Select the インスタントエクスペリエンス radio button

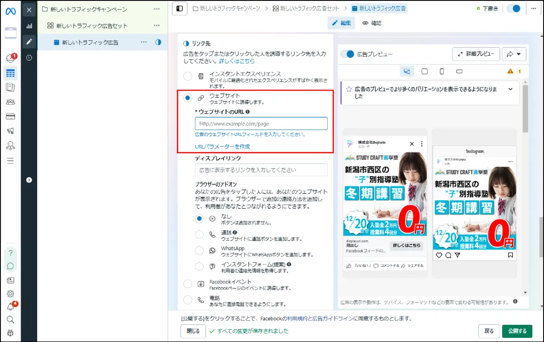pyautogui.click(x=187, y=77)
